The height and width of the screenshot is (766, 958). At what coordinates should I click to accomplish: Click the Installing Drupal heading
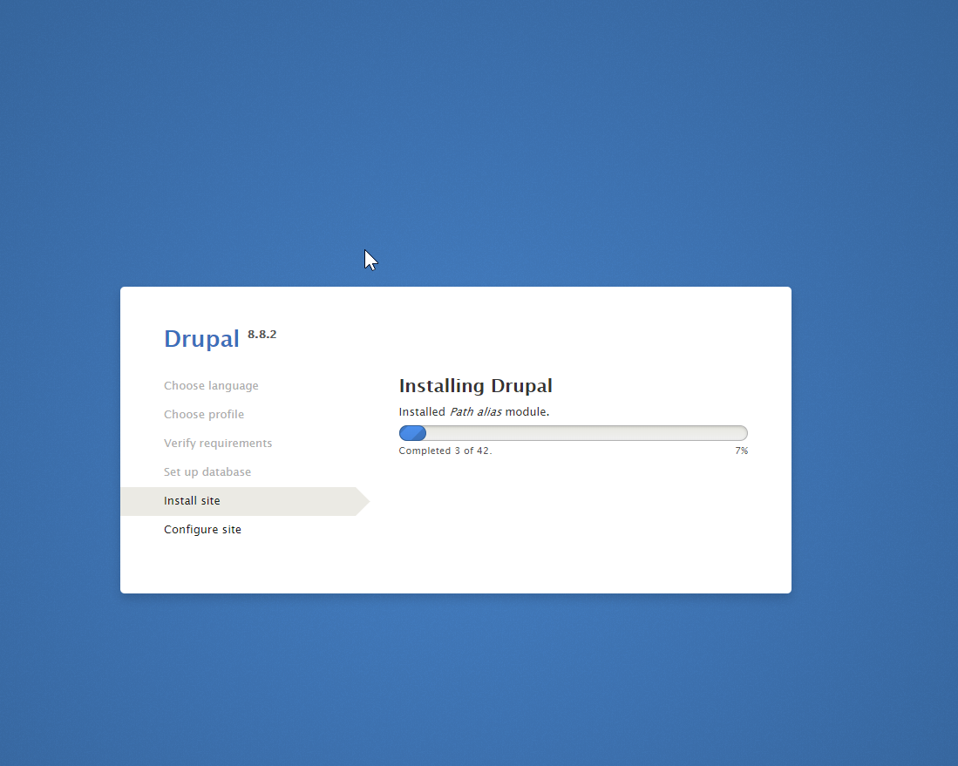[475, 385]
